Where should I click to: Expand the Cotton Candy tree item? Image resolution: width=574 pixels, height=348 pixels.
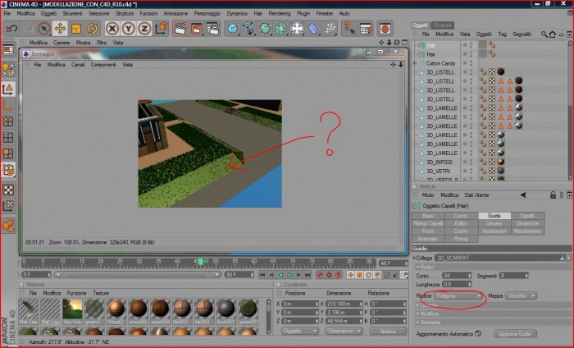415,63
